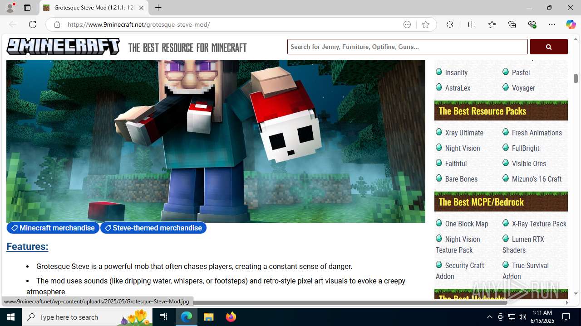Image resolution: width=581 pixels, height=326 pixels.
Task: Focus the site search field
Action: [x=407, y=47]
